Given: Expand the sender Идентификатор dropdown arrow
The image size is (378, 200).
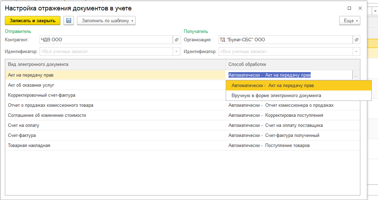Looking at the screenshot, I should (x=176, y=52).
